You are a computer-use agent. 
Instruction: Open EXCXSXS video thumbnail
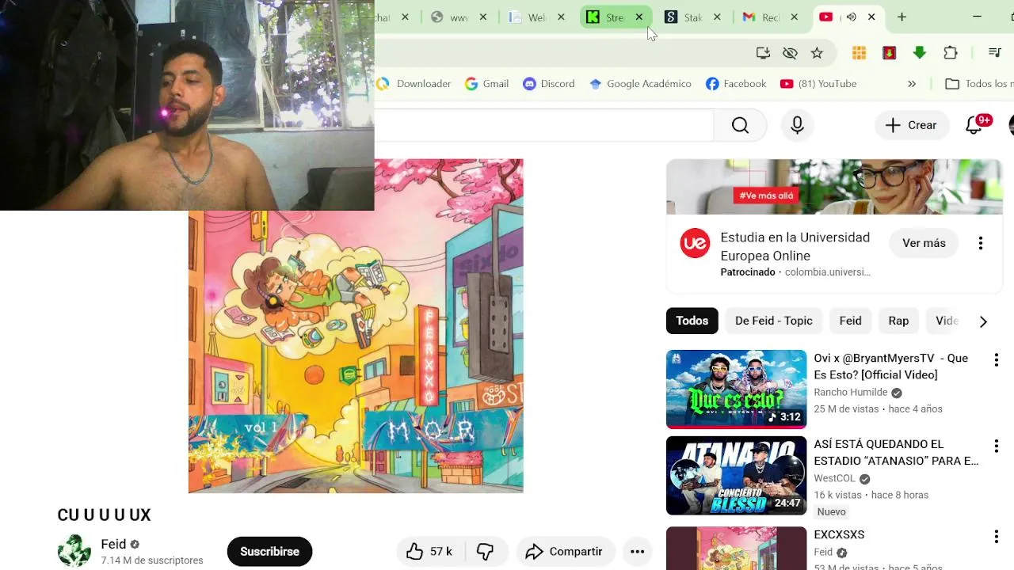(736, 548)
